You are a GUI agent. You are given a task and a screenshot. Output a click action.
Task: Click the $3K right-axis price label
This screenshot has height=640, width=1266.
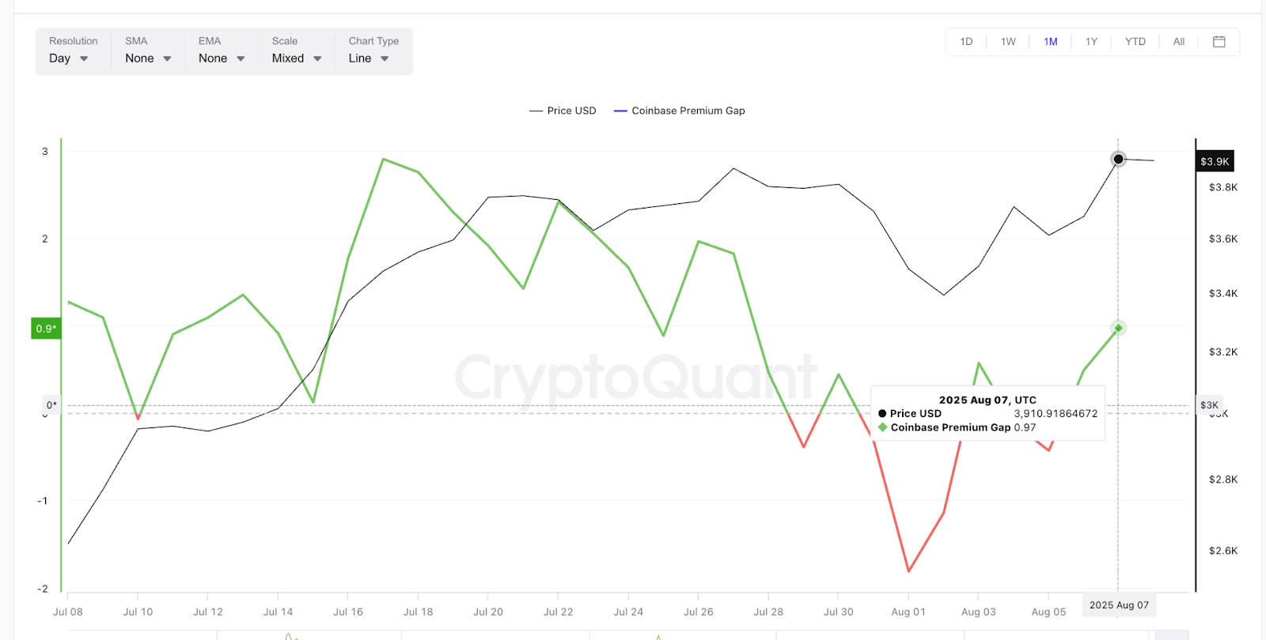point(1209,405)
